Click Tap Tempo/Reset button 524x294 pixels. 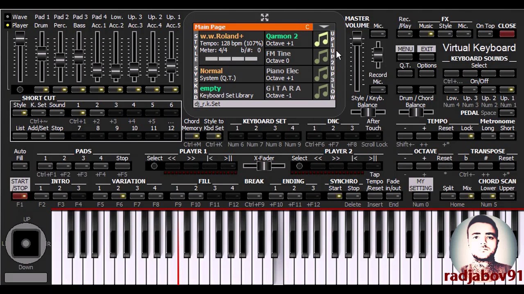pyautogui.click(x=375, y=196)
